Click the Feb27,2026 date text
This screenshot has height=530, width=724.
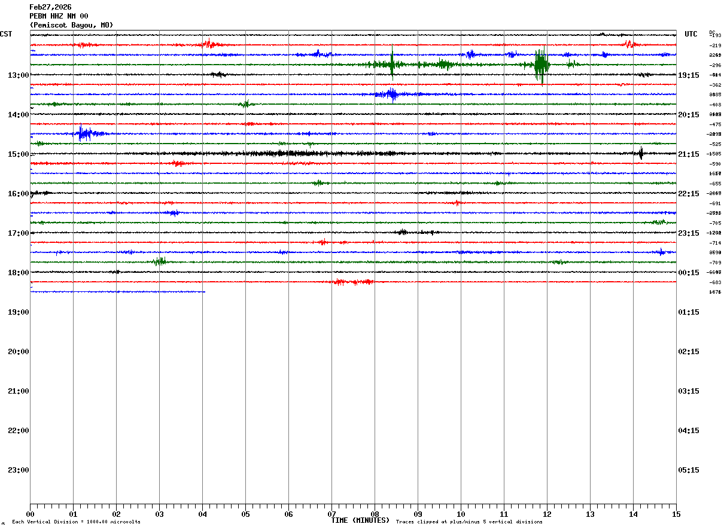tap(50, 7)
